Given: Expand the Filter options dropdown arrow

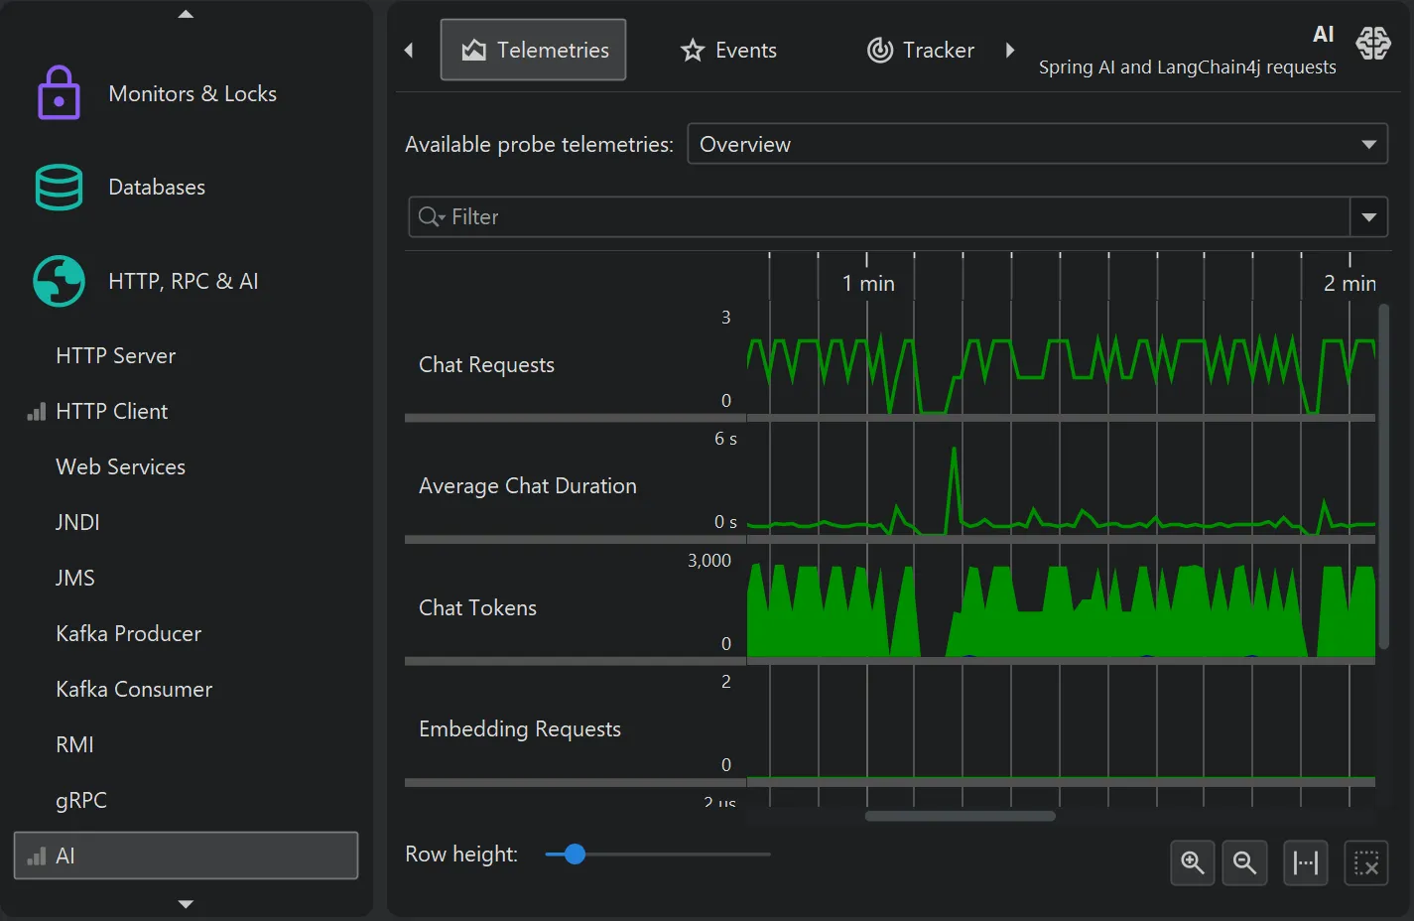Looking at the screenshot, I should click(1368, 217).
